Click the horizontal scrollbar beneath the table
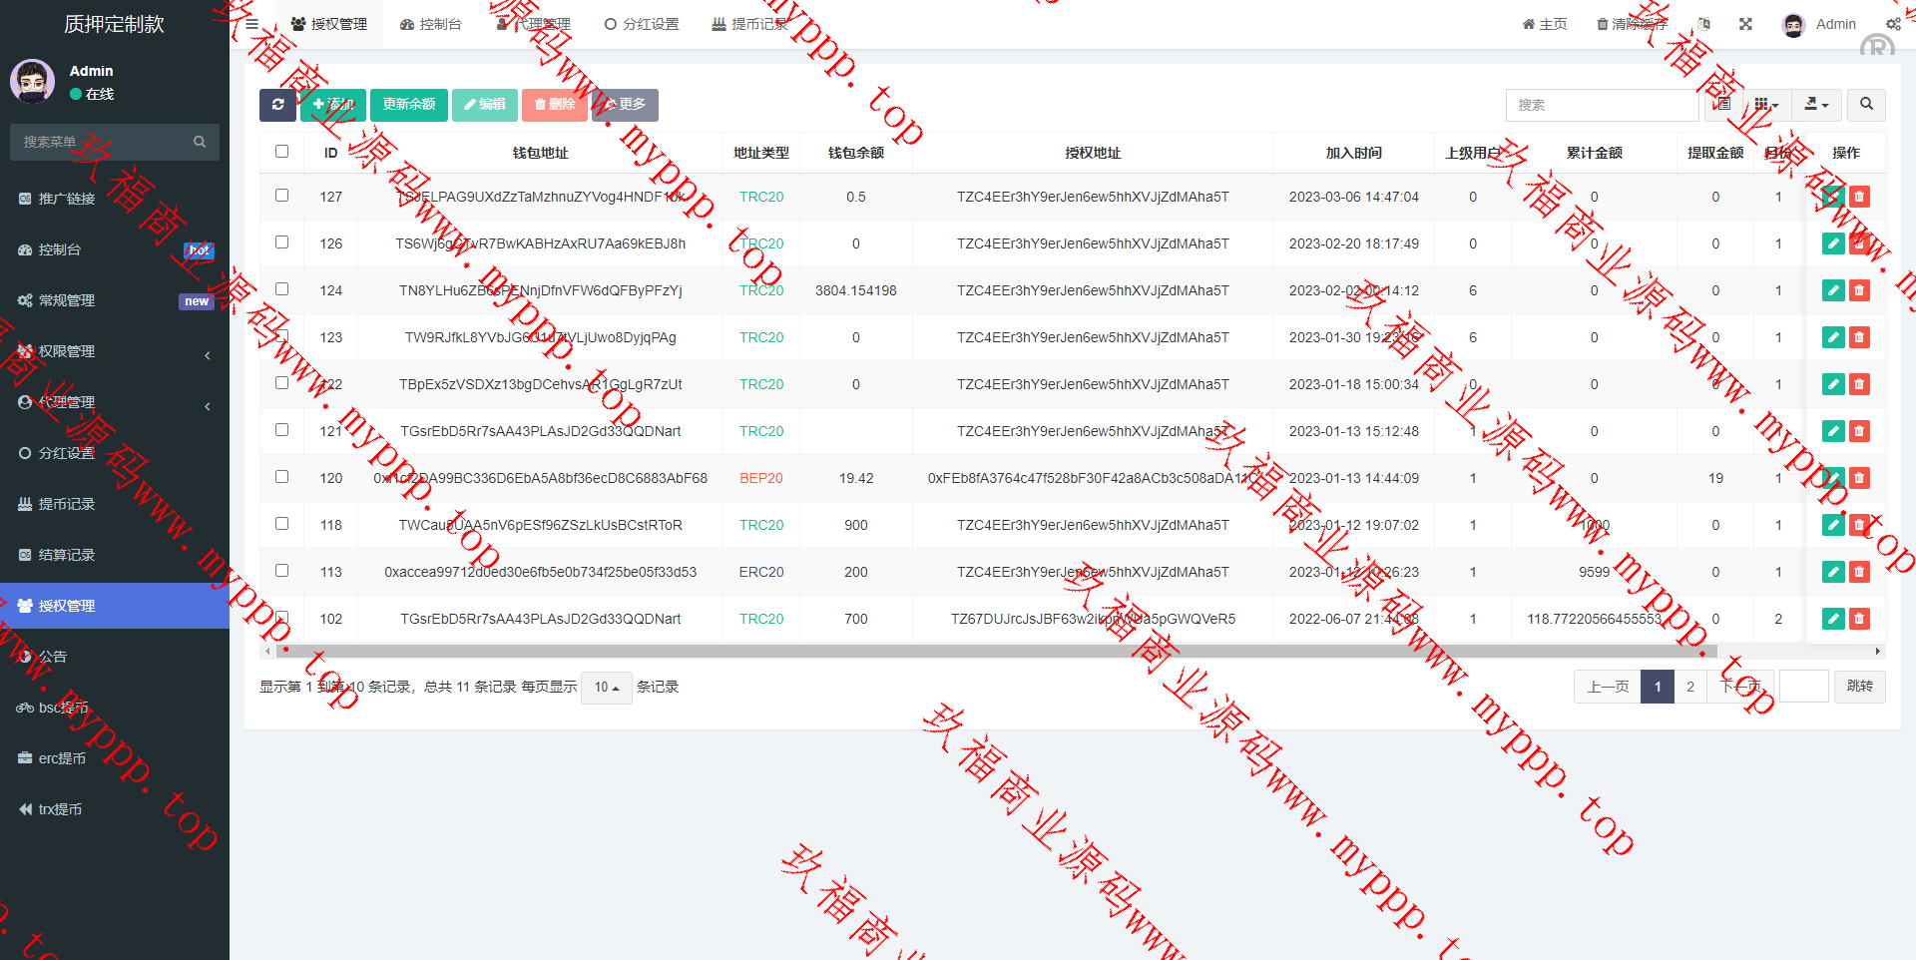 tap(998, 652)
